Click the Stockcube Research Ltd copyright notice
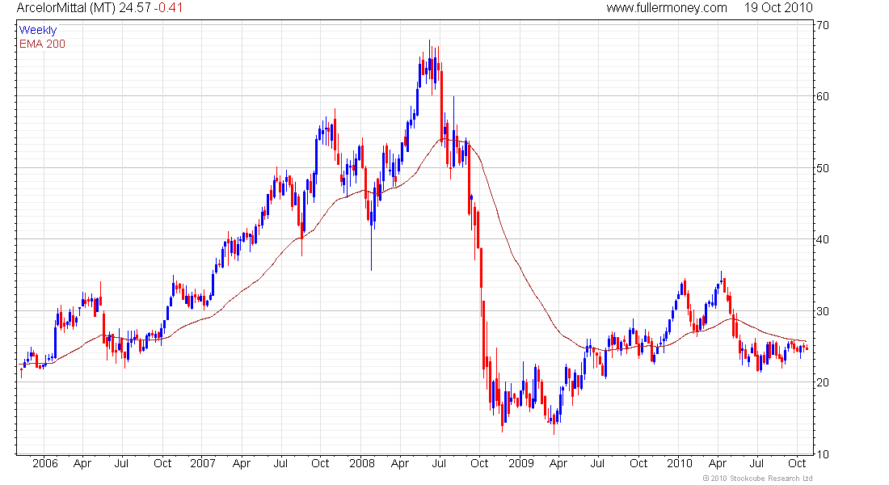Image resolution: width=889 pixels, height=485 pixels. pos(757,479)
